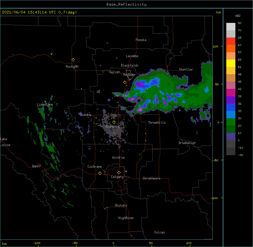Click the Banff label

(36, 166)
